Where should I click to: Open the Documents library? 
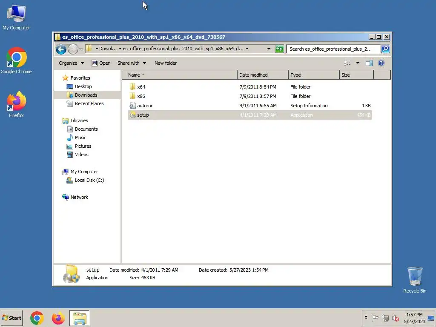coord(86,129)
